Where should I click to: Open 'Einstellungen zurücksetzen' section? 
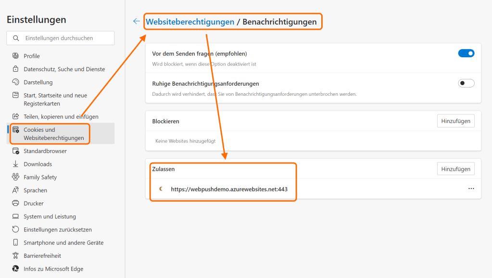coord(57,229)
